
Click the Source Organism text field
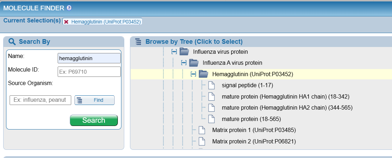pyautogui.click(x=40, y=100)
